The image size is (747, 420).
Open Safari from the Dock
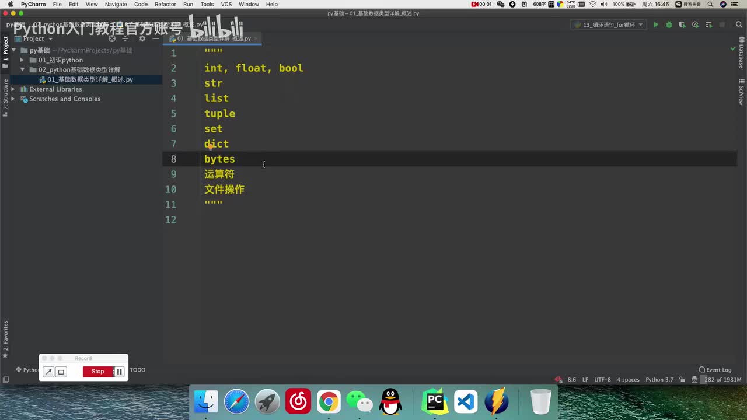tap(236, 402)
